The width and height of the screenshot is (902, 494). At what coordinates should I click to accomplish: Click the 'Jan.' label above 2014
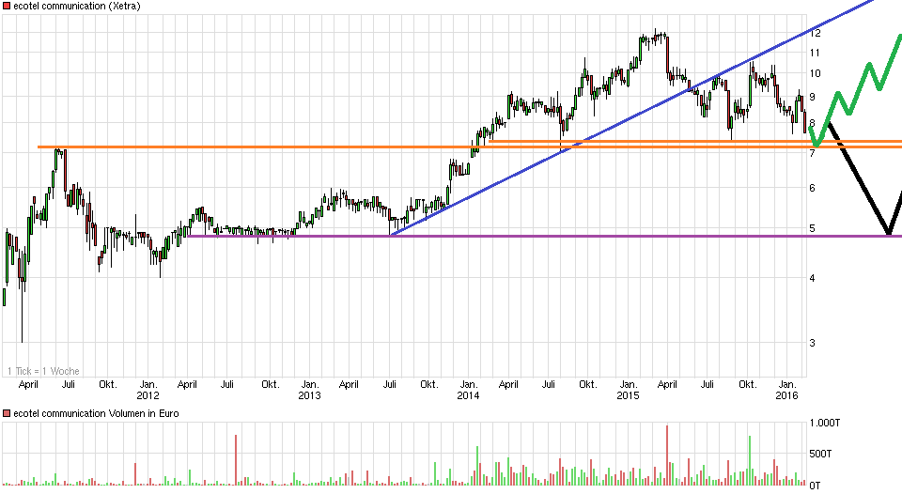pyautogui.click(x=469, y=384)
